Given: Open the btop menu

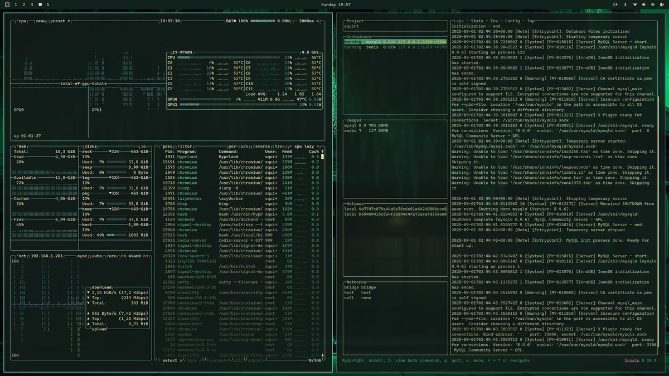Looking at the screenshot, I should (41, 22).
